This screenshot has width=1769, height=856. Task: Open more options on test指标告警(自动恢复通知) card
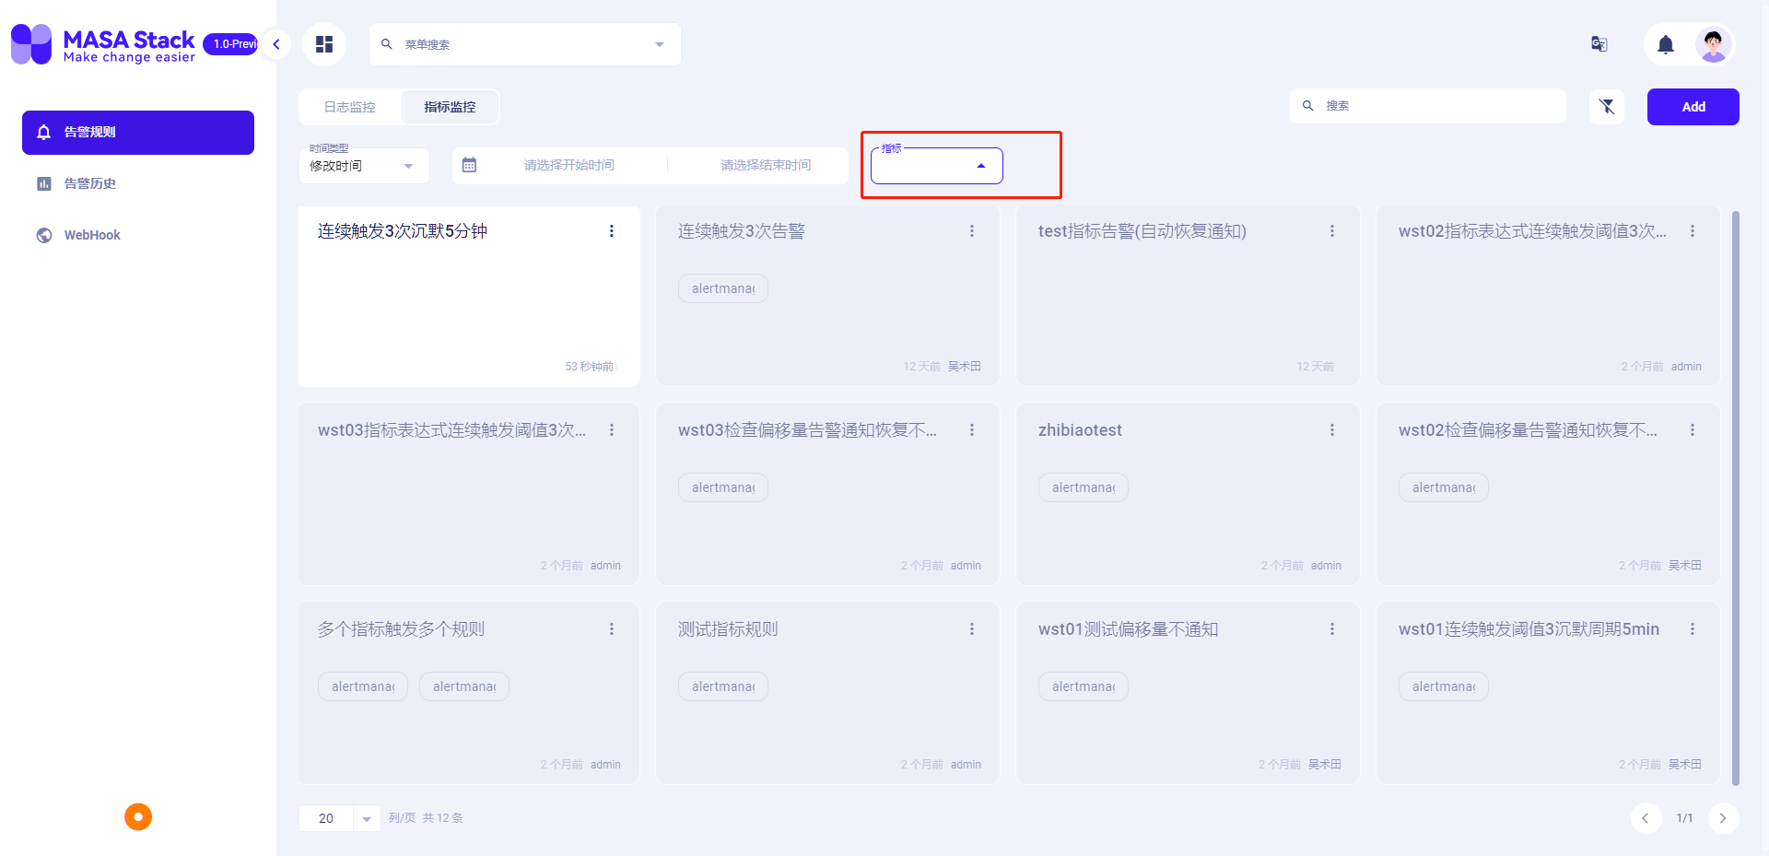[1332, 231]
